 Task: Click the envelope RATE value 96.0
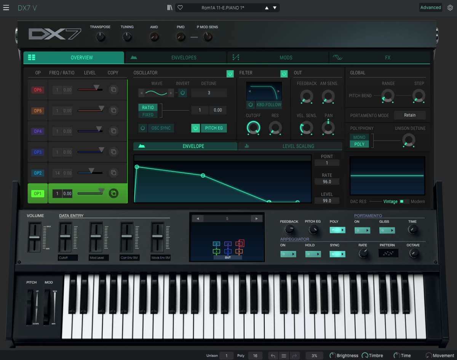(327, 182)
